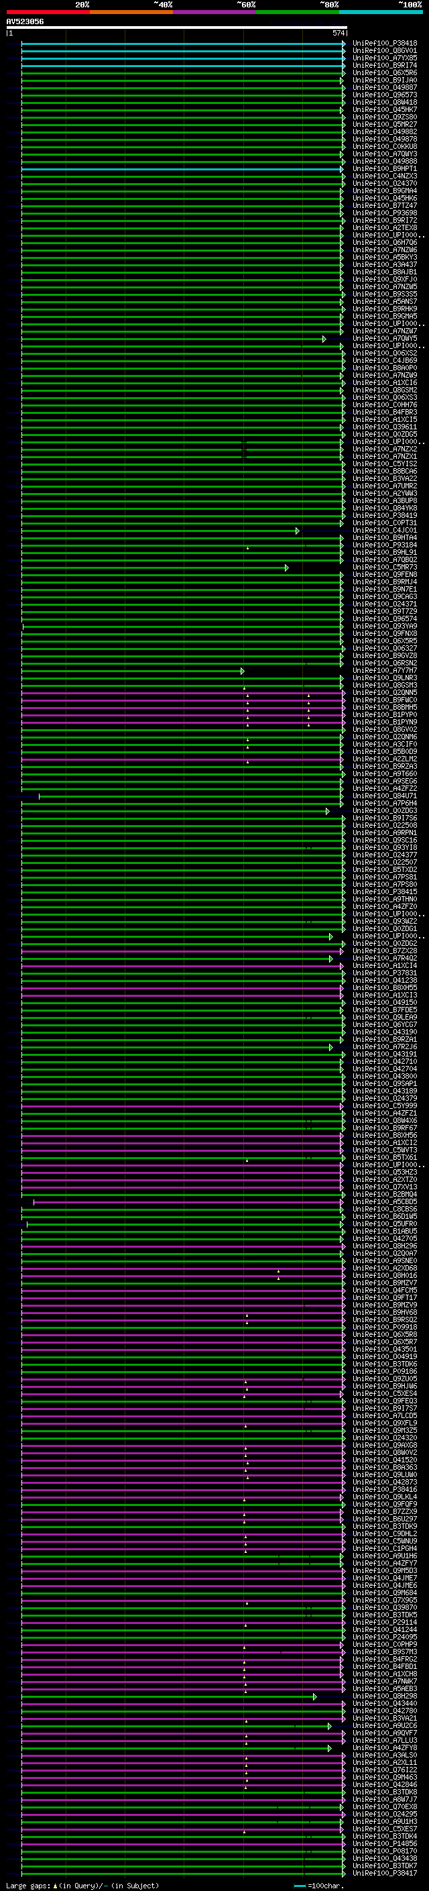Viewport: 429px width, 1891px height.
Task: Open hit UniRef100_Q8GV01
Action: click(x=384, y=51)
